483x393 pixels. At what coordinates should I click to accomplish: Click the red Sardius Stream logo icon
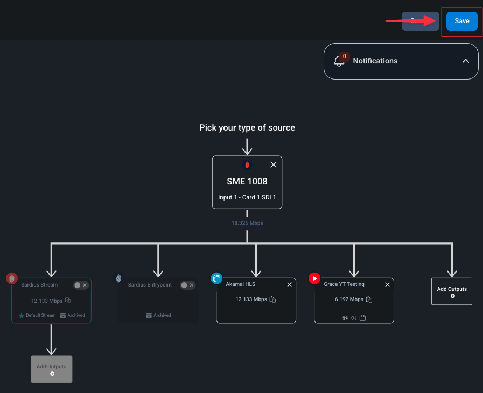click(x=12, y=278)
